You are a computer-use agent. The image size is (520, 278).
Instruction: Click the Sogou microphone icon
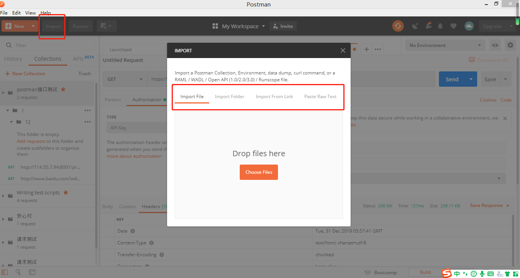point(482,273)
